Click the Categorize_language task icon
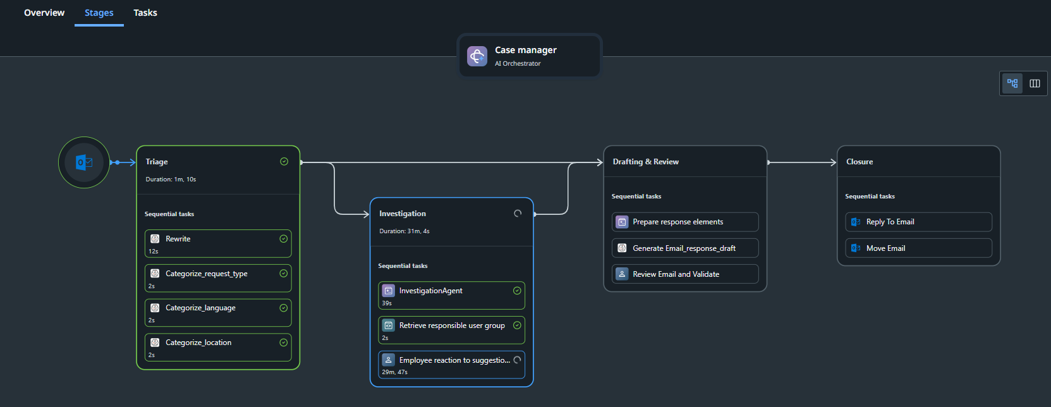The width and height of the screenshot is (1051, 407). (x=155, y=308)
